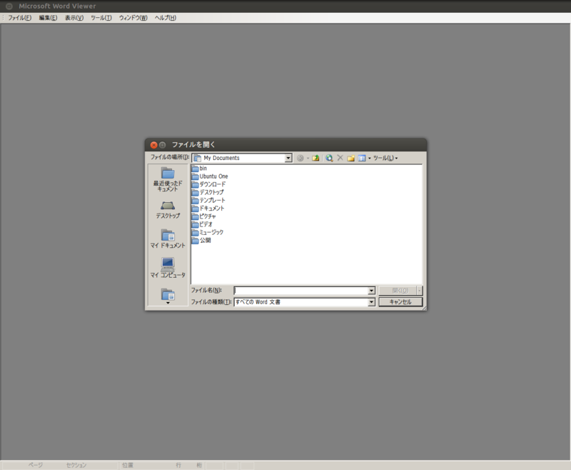
Task: Open the 開く button's side arrow
Action: [x=420, y=291]
